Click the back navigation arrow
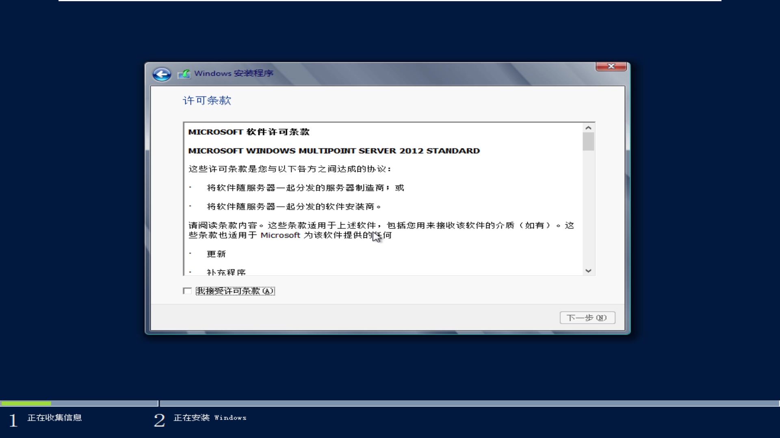The height and width of the screenshot is (438, 780). [x=161, y=74]
